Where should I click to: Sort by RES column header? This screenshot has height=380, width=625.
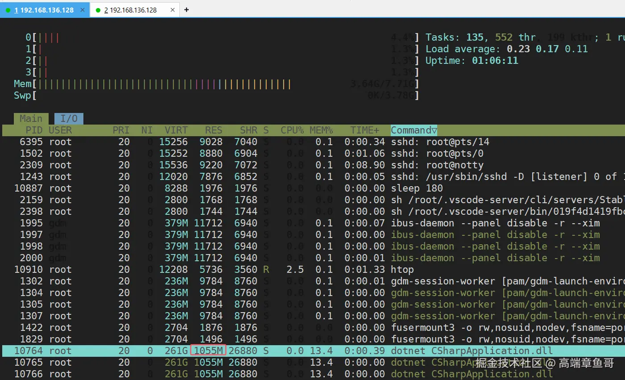click(214, 130)
